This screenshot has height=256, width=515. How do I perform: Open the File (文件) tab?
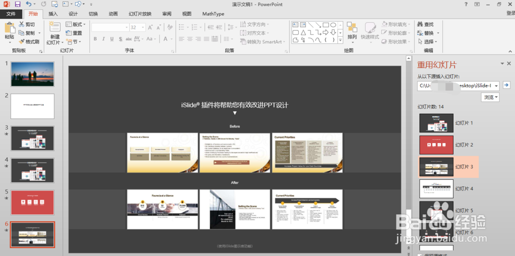click(x=11, y=14)
